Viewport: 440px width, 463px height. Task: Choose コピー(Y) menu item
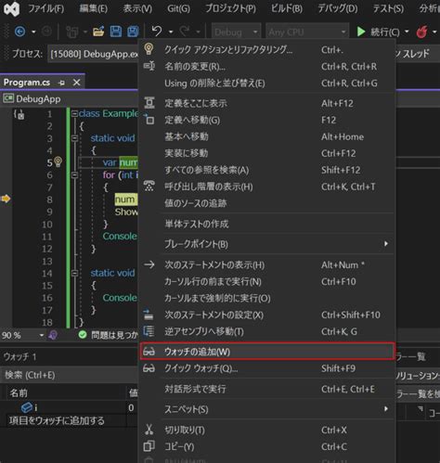[x=266, y=446]
